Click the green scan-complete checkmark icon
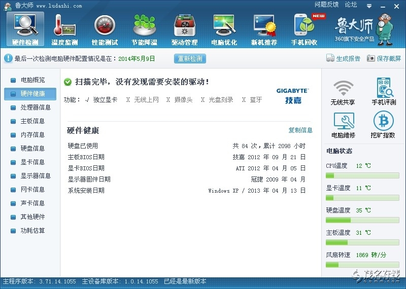Screen dimensions: 406x289 coord(67,82)
